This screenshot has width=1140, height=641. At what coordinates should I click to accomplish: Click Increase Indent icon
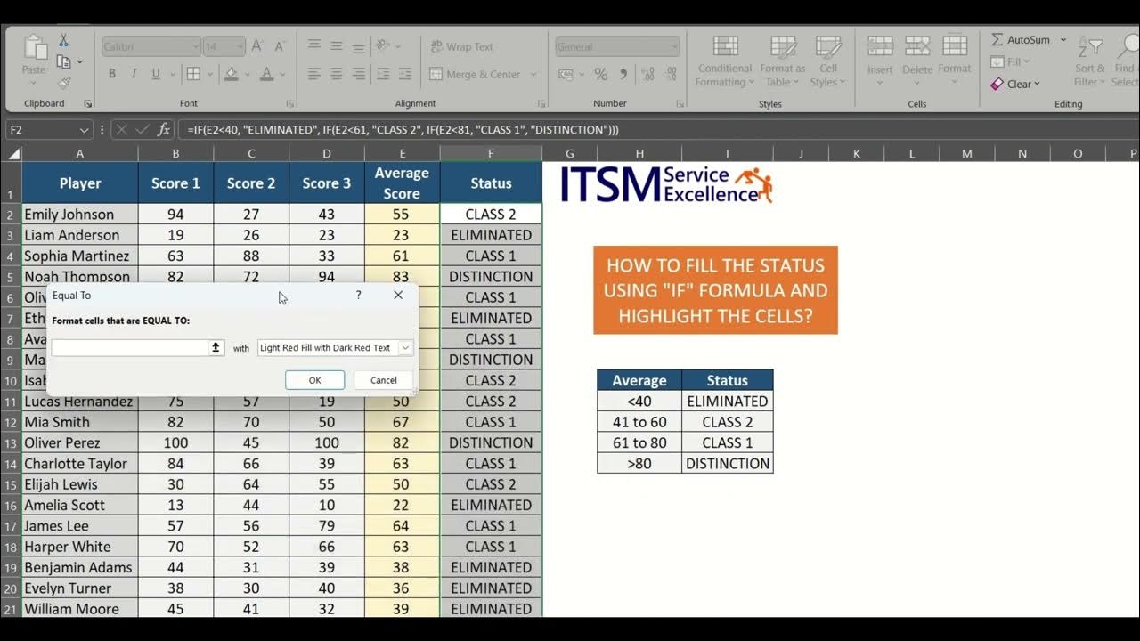click(404, 74)
